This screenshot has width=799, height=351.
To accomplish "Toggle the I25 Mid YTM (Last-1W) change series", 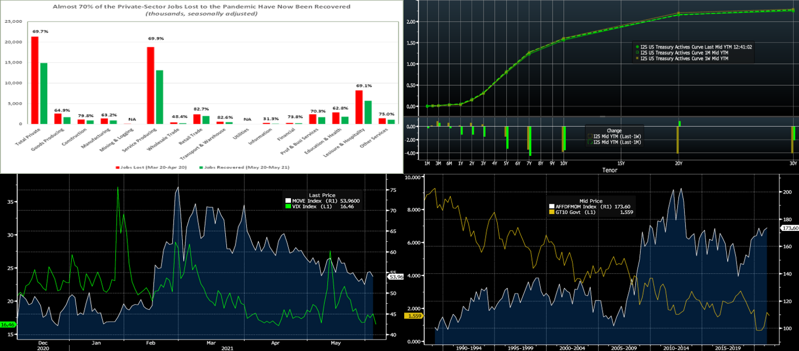I will (589, 136).
